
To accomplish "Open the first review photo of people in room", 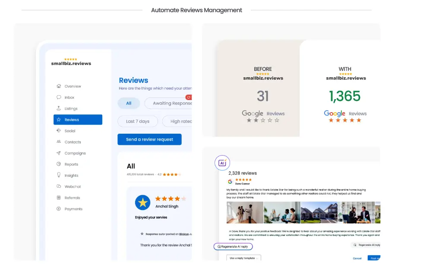I will 245,213.
